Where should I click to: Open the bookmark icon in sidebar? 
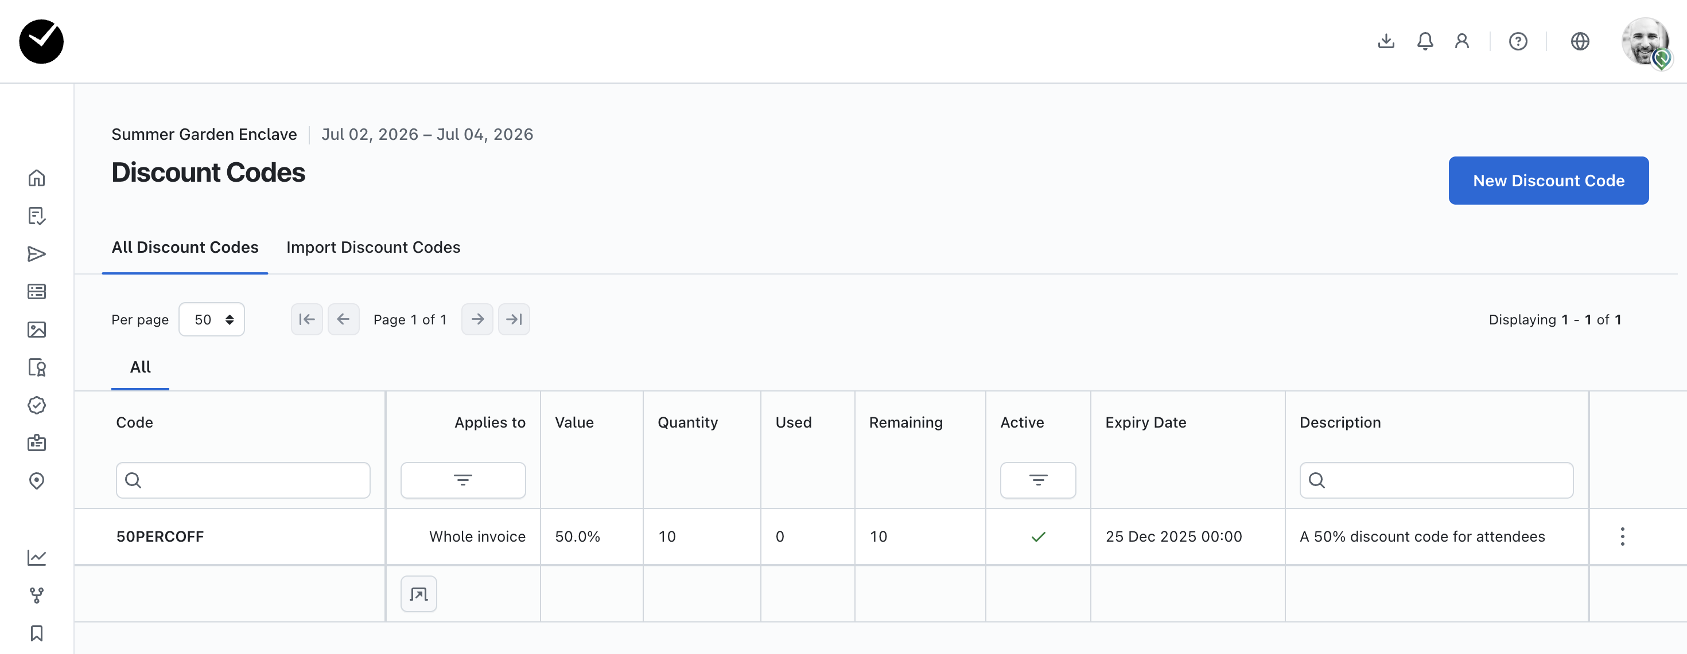(x=37, y=633)
